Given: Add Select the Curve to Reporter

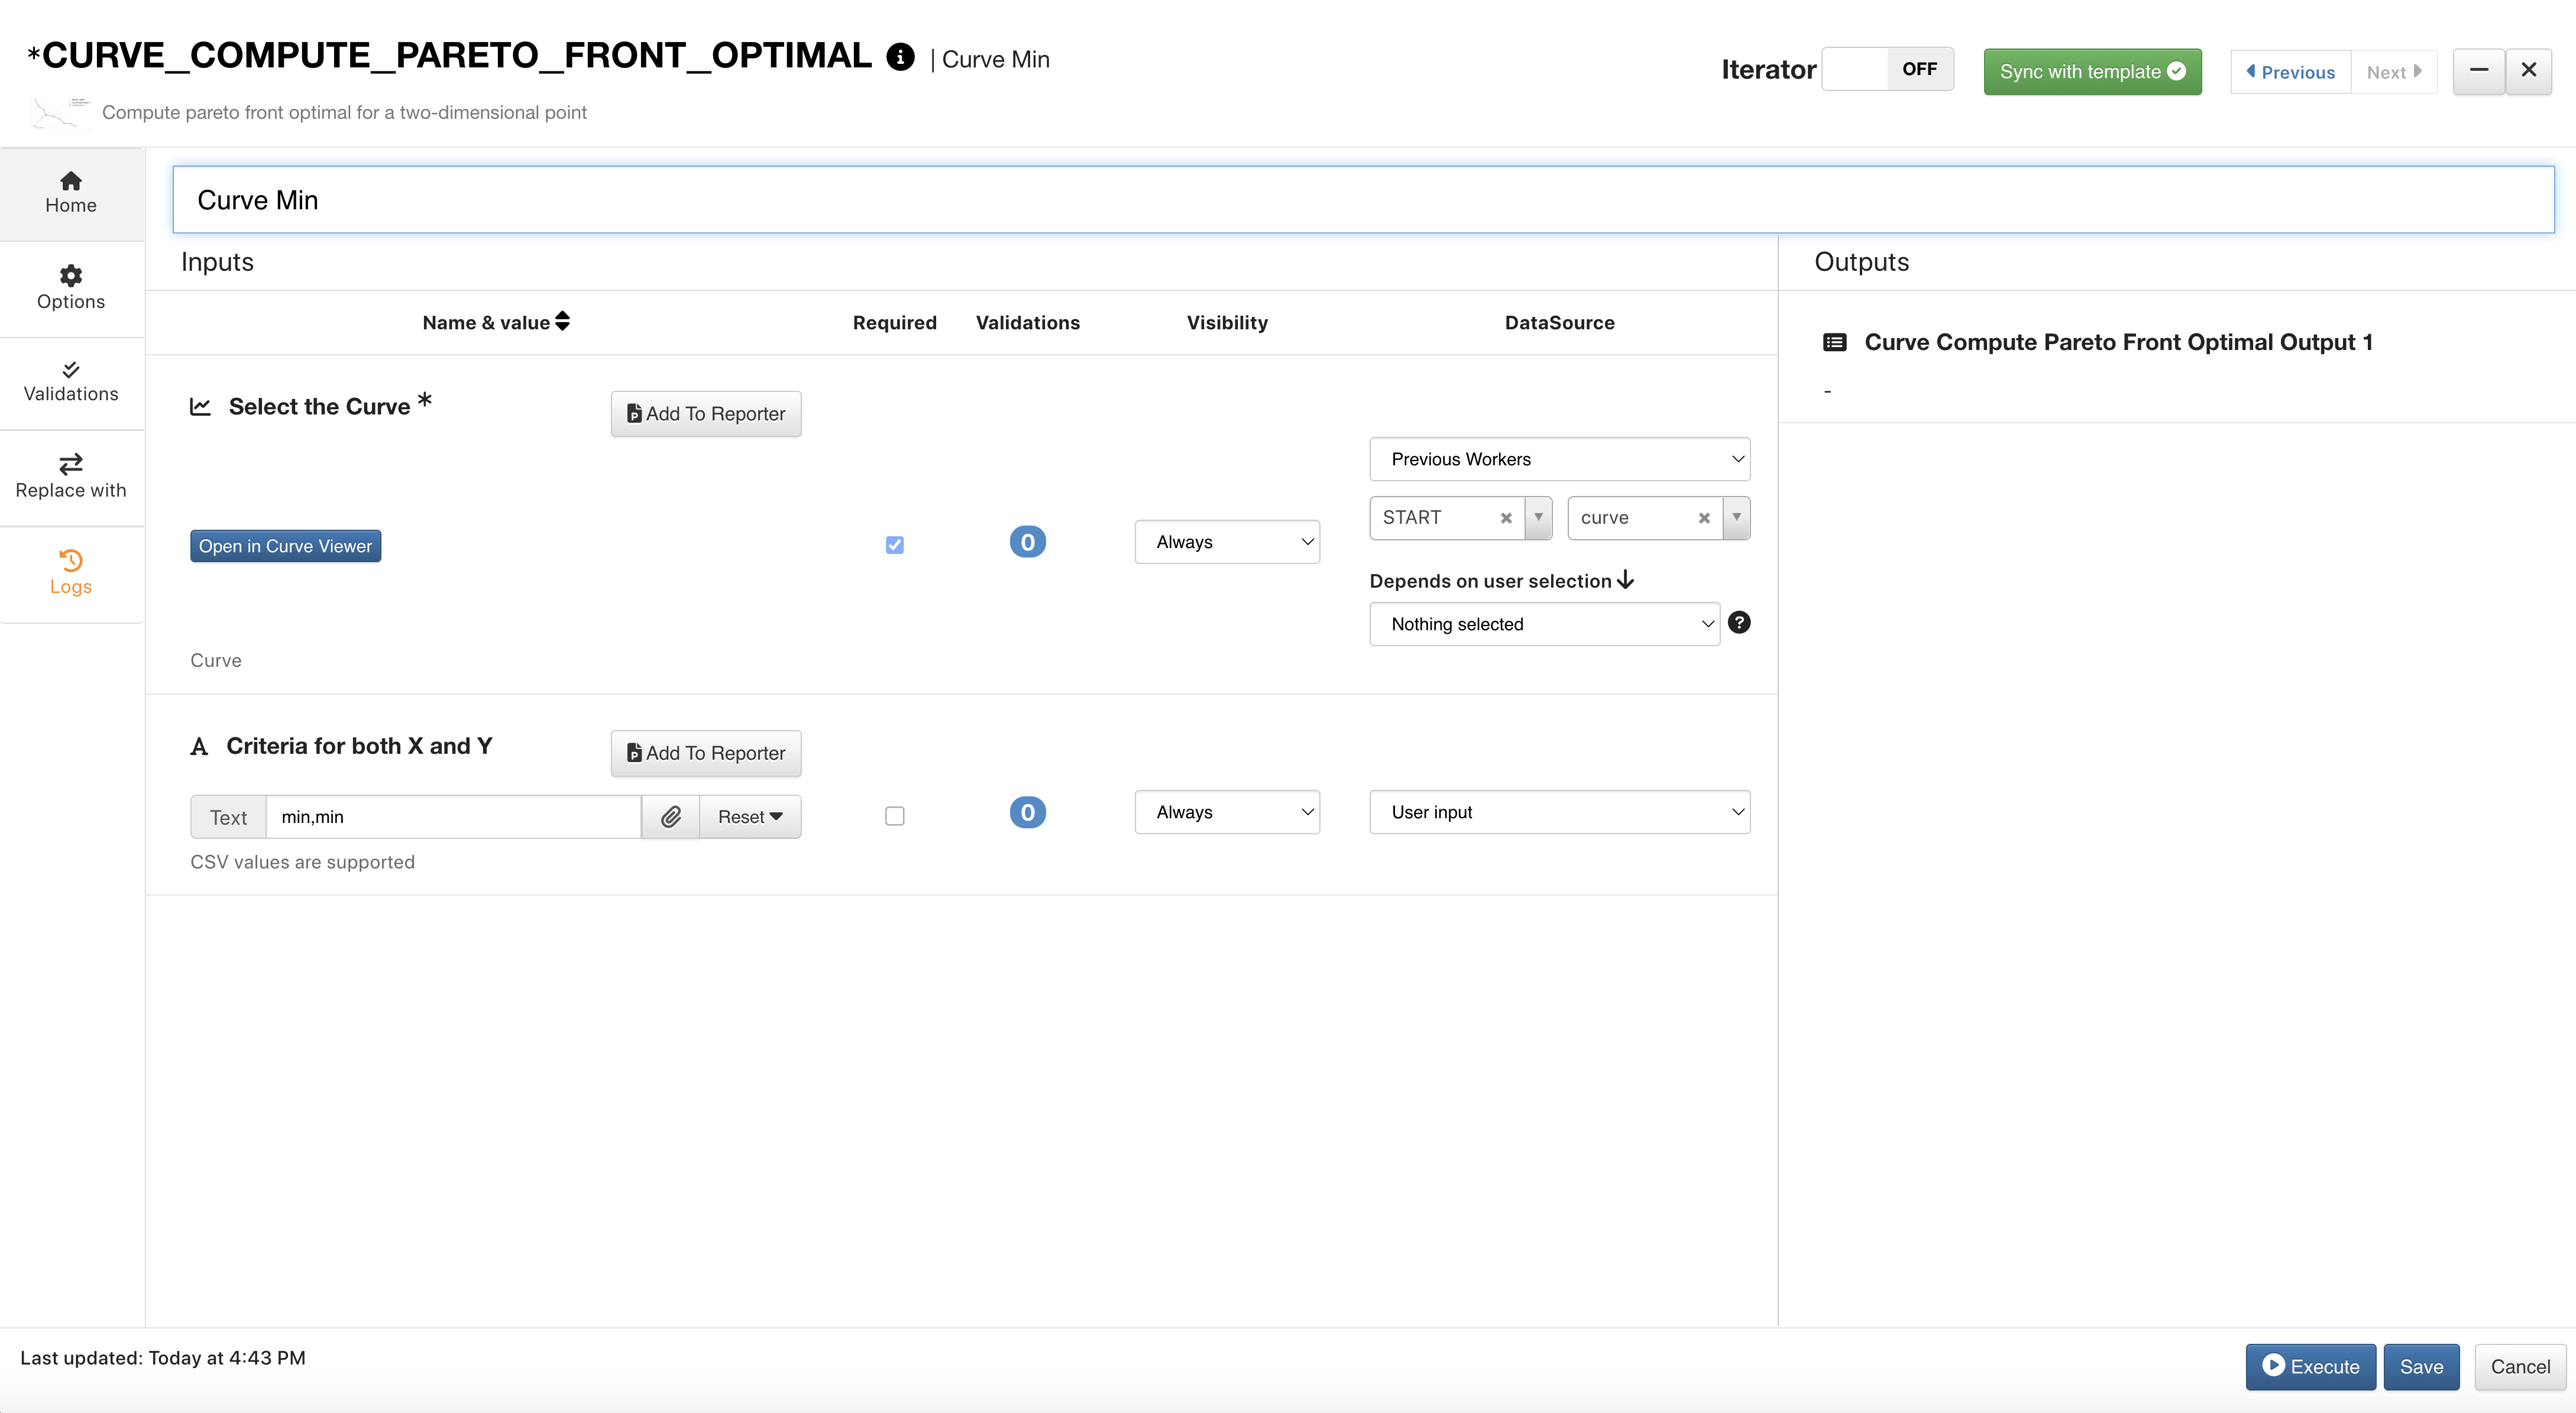Looking at the screenshot, I should 706,414.
